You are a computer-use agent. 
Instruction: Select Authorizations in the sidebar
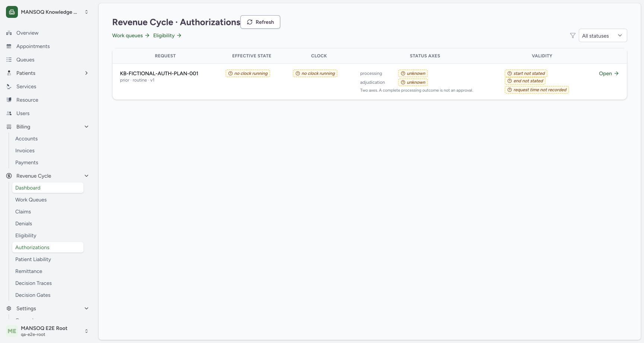(48, 247)
